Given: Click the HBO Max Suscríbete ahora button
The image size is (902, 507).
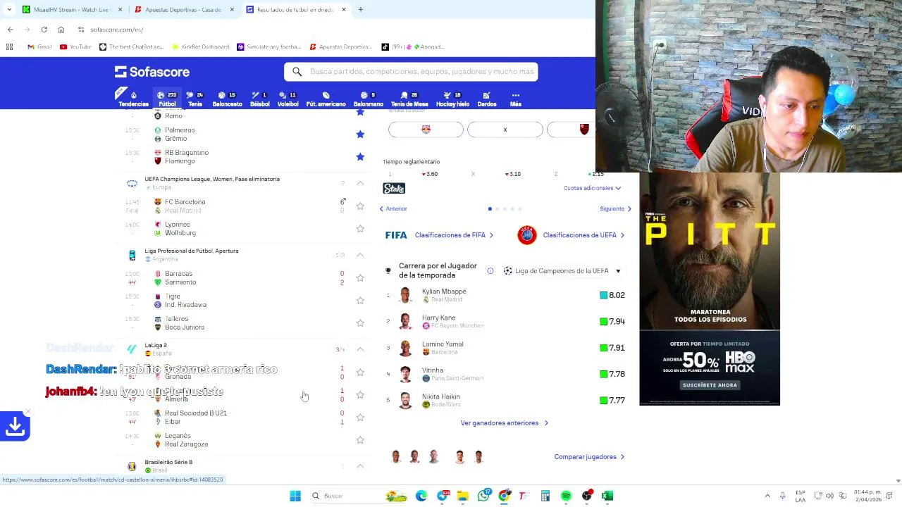Looking at the screenshot, I should (x=710, y=385).
